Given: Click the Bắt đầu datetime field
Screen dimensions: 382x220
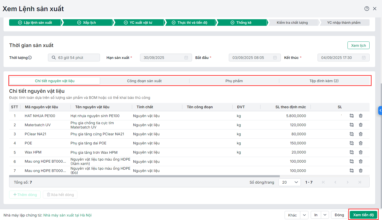Looking at the screenshot, I should tap(255, 58).
